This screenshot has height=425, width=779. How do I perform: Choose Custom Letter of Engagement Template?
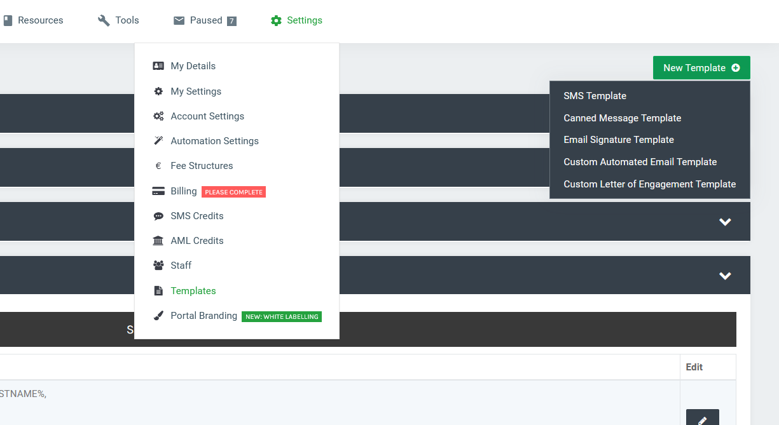(650, 184)
